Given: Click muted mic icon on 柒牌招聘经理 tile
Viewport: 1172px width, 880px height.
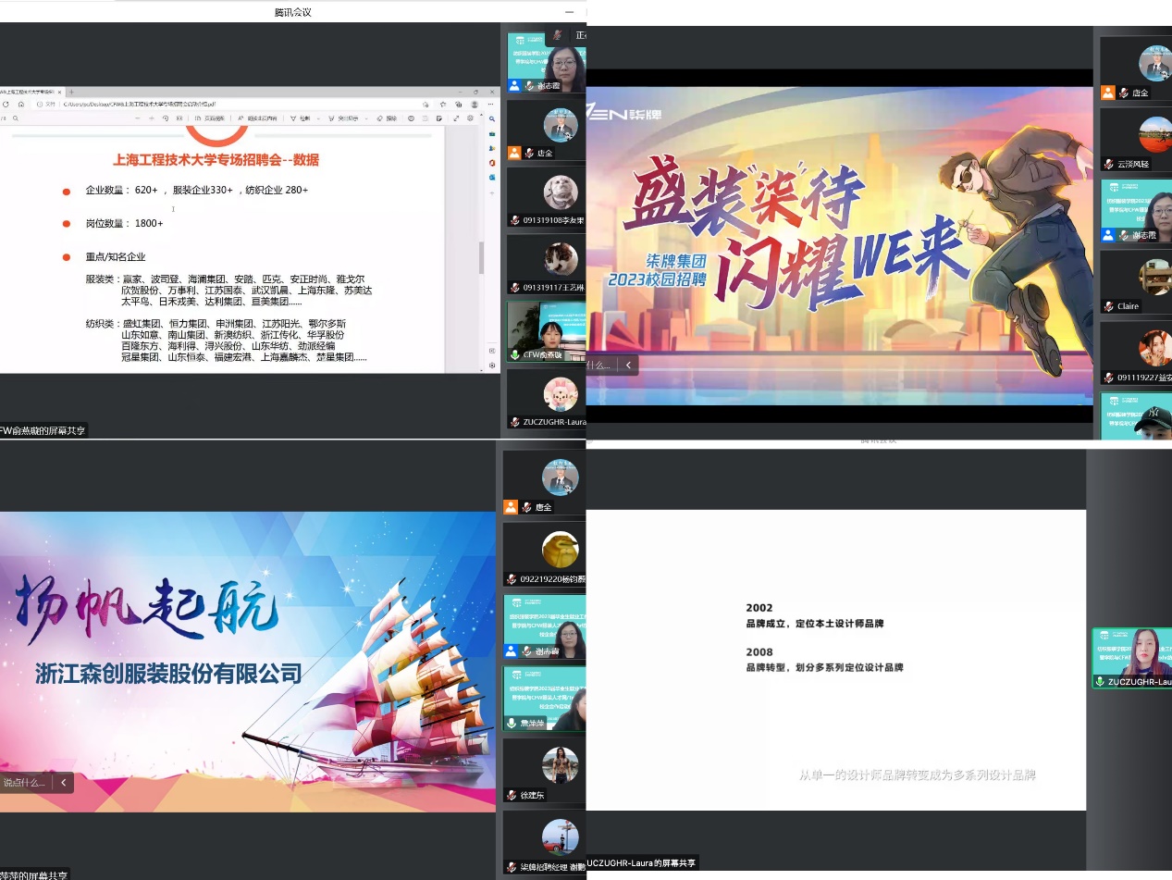Looking at the screenshot, I should point(512,867).
